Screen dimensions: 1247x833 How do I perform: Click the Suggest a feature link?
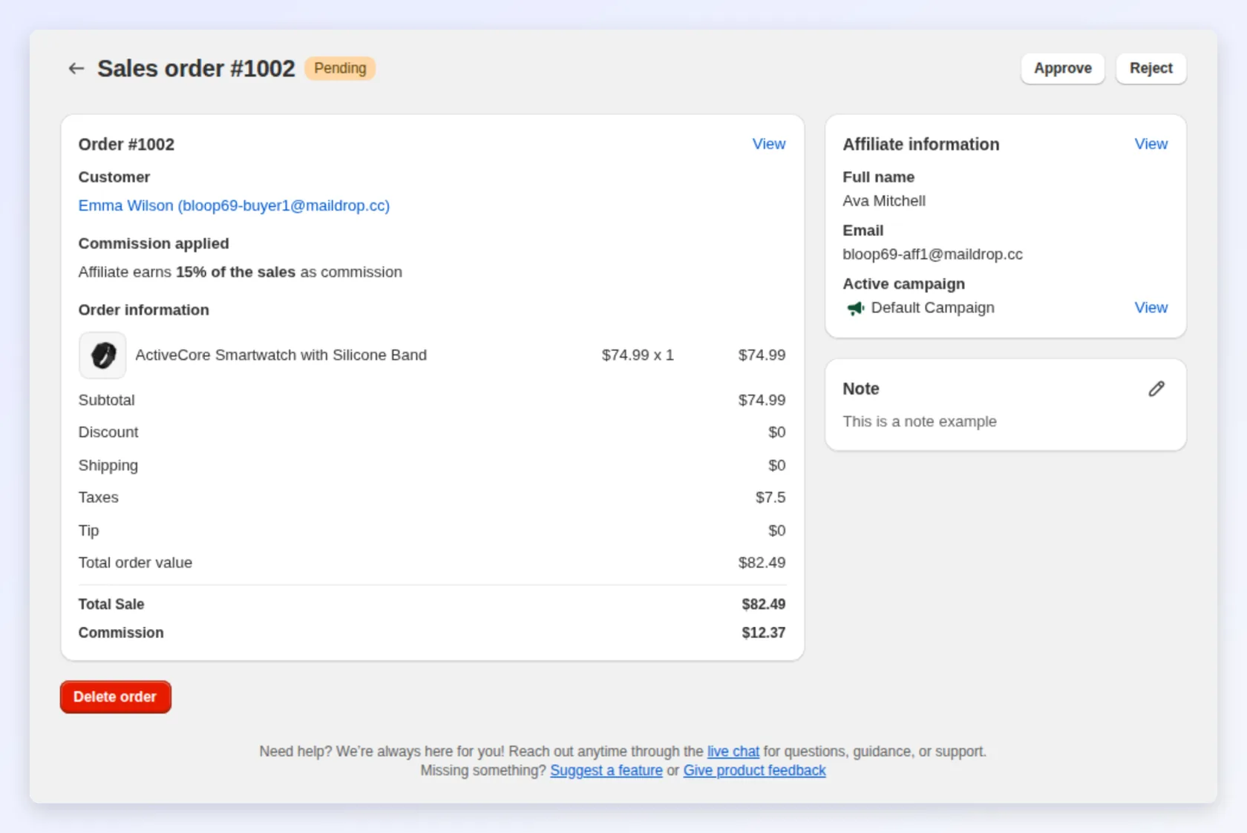tap(606, 771)
